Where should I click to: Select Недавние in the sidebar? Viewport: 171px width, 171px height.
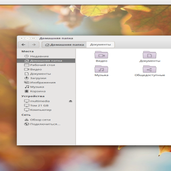tap(46, 56)
